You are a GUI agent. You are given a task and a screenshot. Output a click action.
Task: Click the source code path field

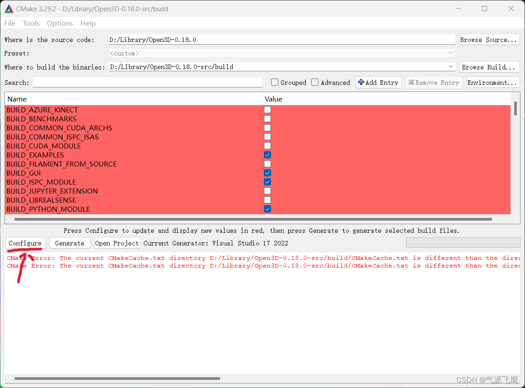point(281,40)
